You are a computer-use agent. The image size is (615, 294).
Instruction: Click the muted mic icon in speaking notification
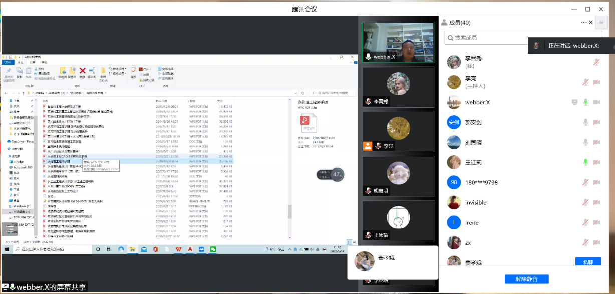pos(536,46)
